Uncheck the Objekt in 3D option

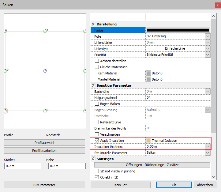click(97, 177)
